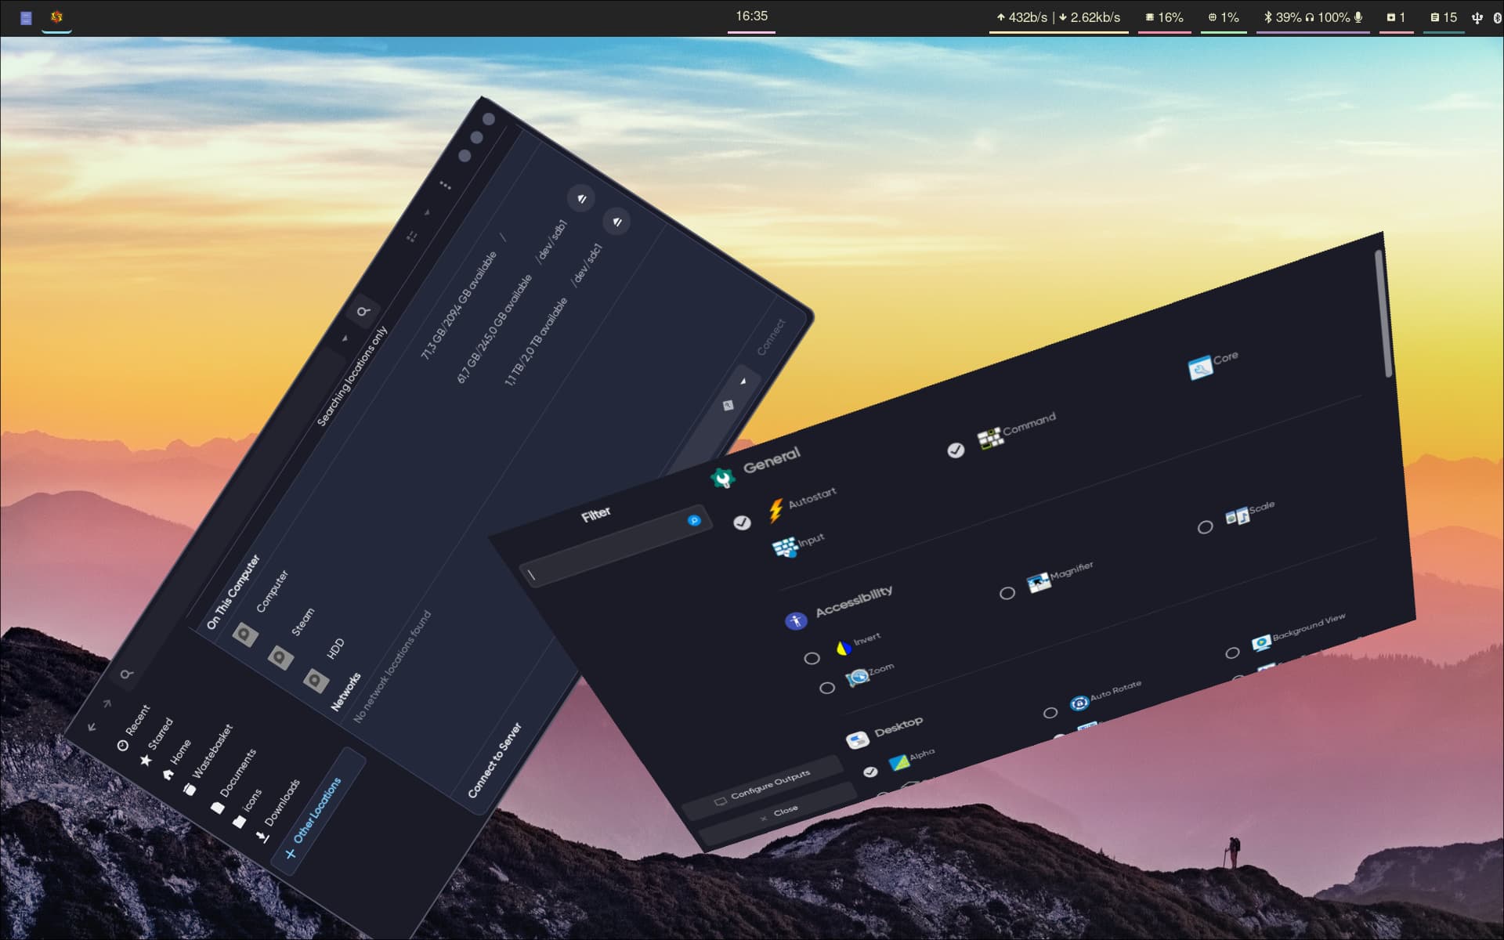The image size is (1504, 940).
Task: Open the Autostart plugin in Wayfire settings
Action: 804,504
